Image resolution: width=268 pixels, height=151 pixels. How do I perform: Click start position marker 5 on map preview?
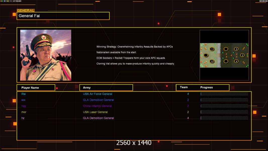pos(212,61)
